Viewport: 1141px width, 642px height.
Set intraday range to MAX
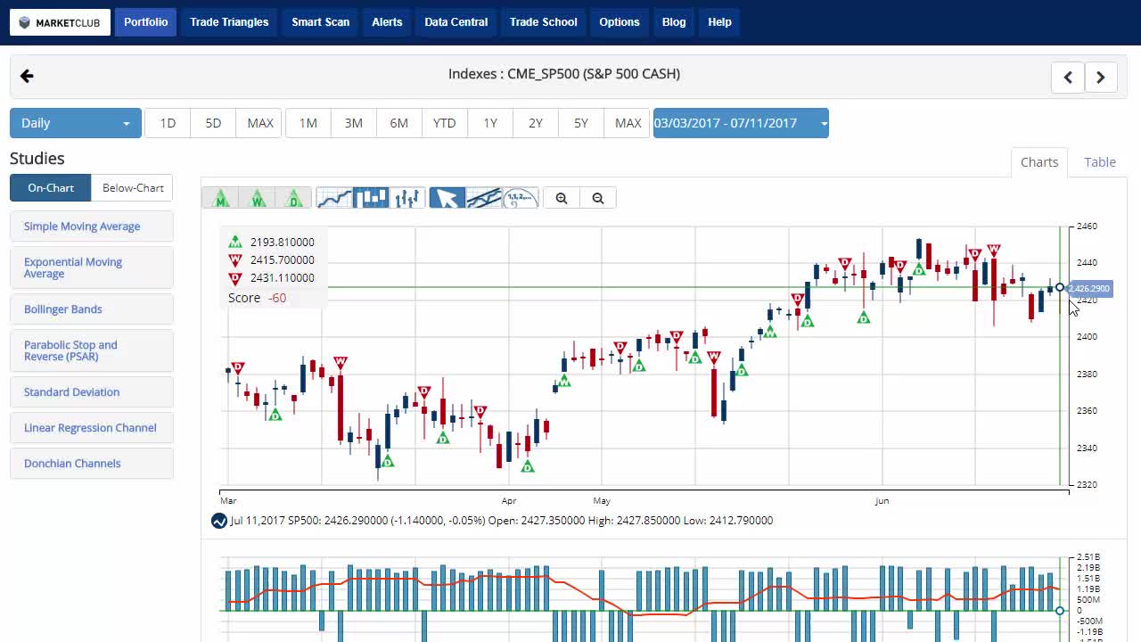pos(260,123)
